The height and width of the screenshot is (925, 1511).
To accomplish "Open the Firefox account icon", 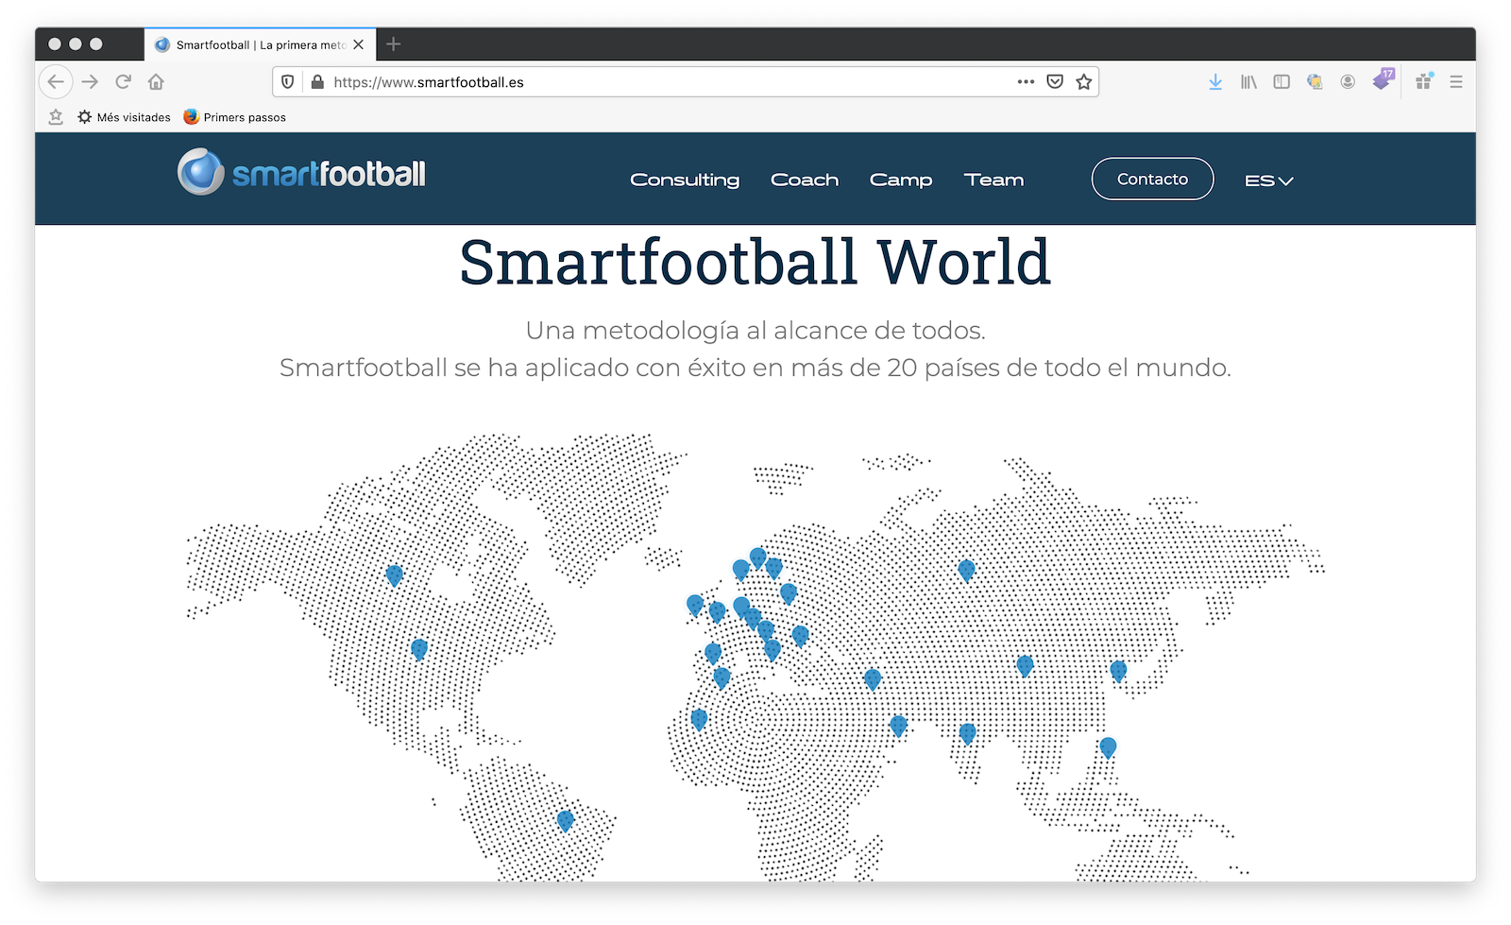I will [x=1348, y=82].
